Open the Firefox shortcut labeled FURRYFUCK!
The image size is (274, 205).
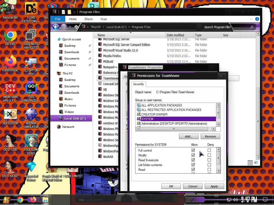[10, 64]
